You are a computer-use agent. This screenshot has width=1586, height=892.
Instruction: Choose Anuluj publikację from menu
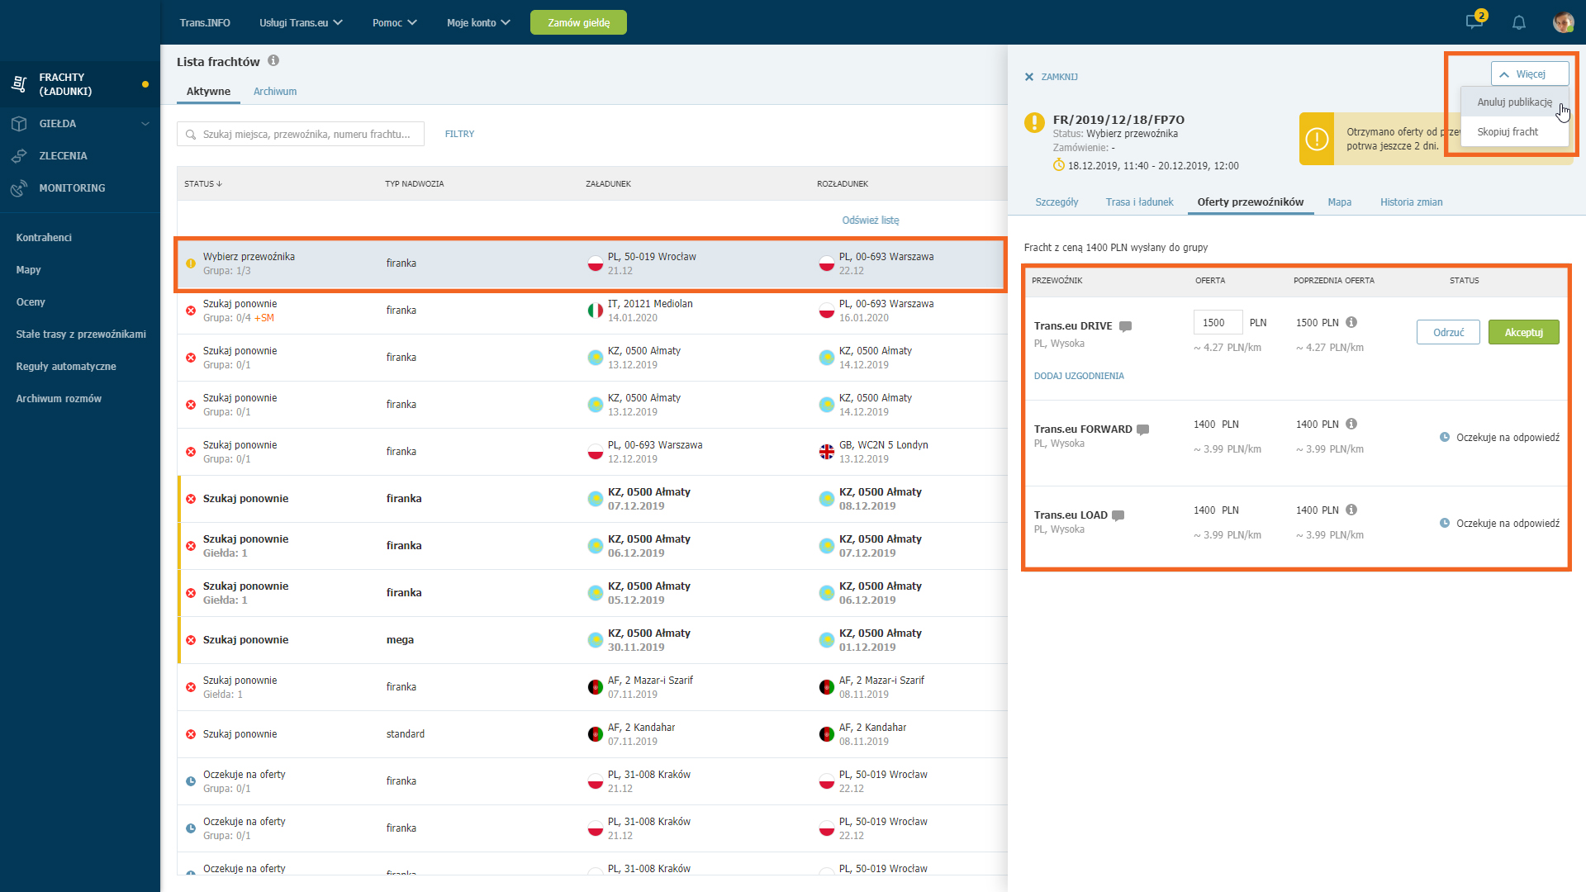[x=1514, y=102]
